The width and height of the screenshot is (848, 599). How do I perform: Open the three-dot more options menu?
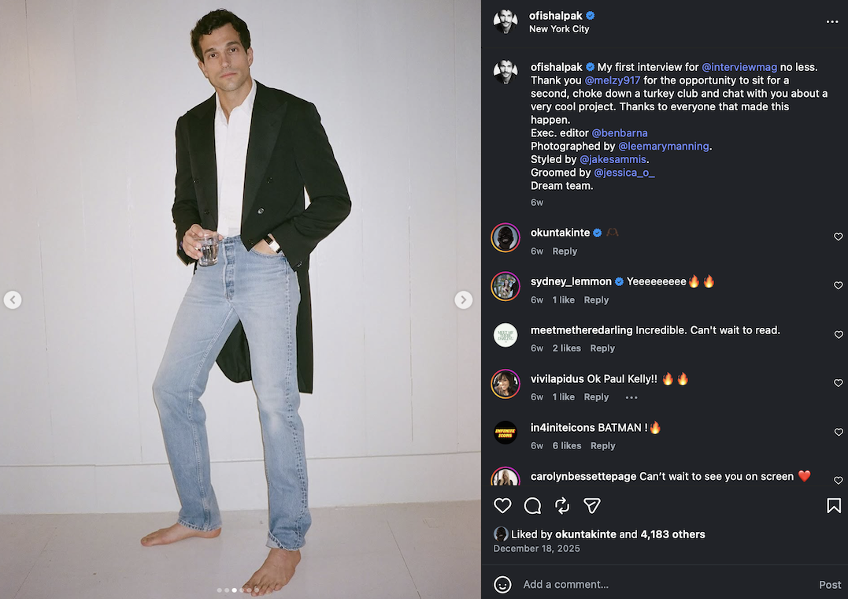pos(832,22)
